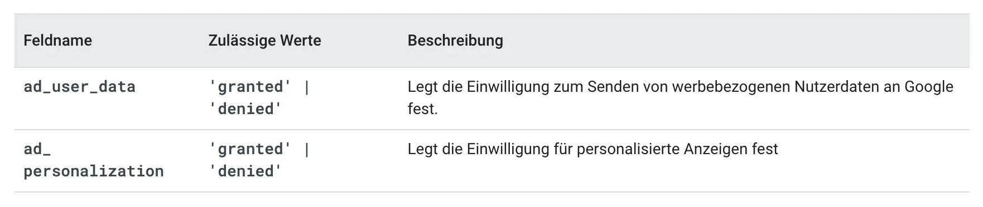Click the Beschreibung column header
Screen dimensions: 983x207
coord(455,41)
